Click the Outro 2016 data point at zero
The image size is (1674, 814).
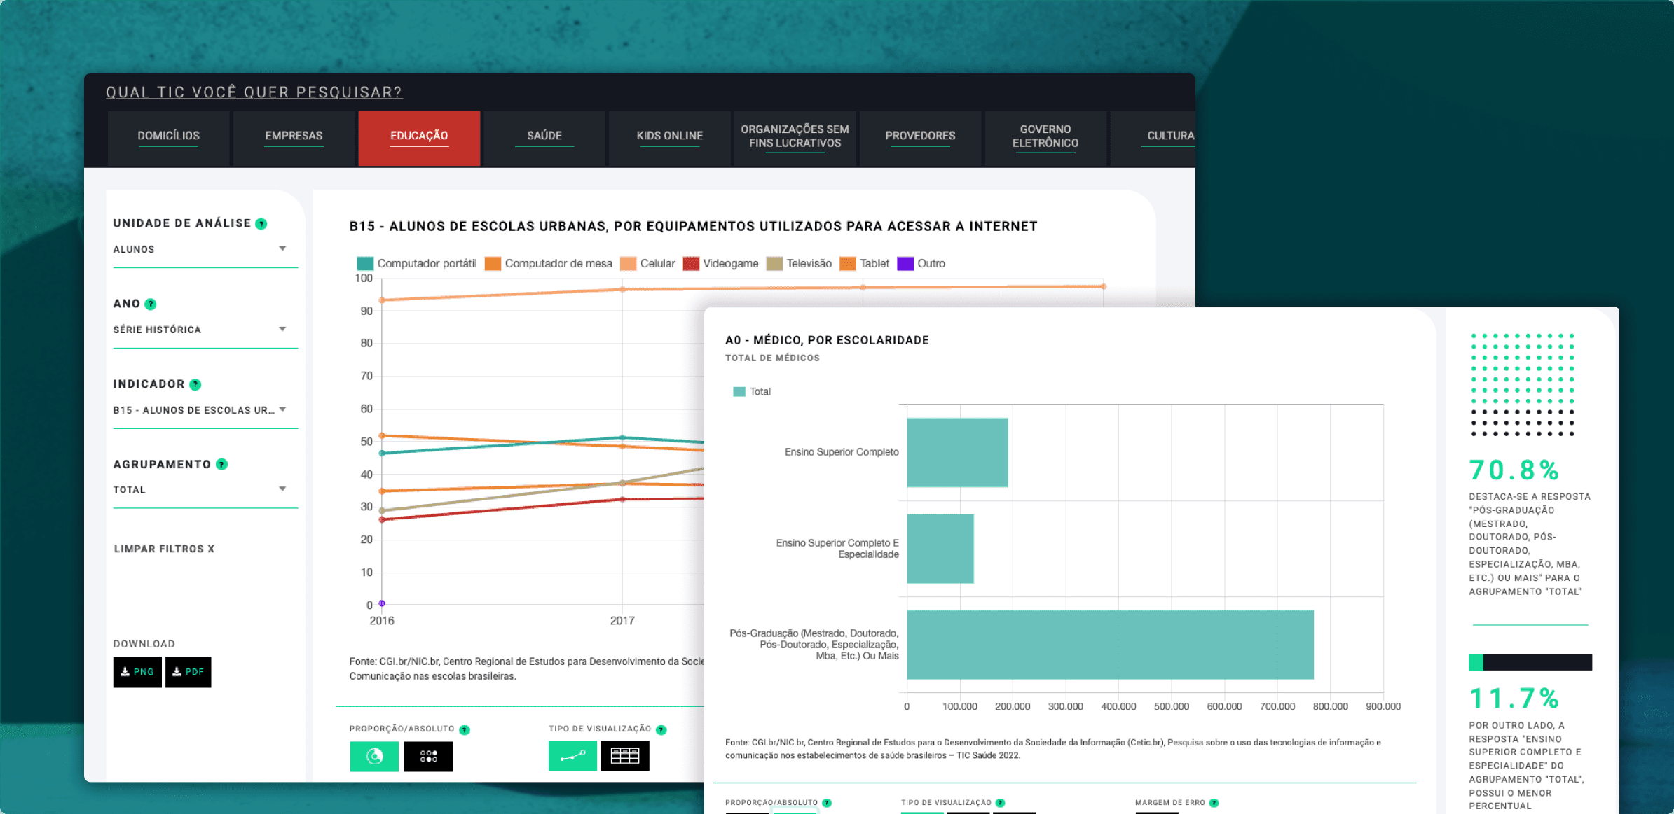click(x=382, y=603)
